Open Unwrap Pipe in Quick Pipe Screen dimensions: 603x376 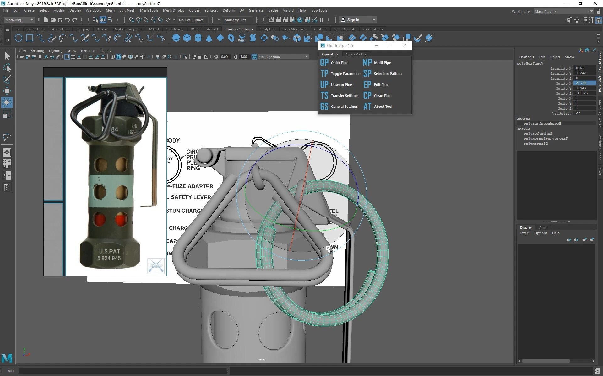click(x=342, y=84)
